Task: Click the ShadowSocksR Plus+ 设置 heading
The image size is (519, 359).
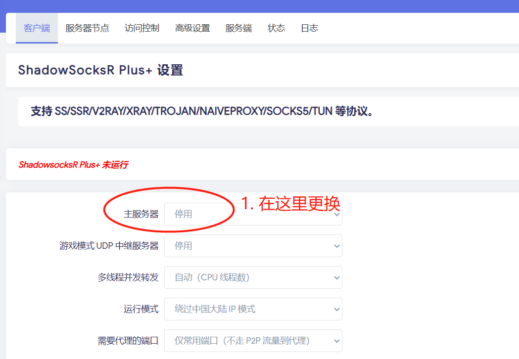Action: point(100,70)
